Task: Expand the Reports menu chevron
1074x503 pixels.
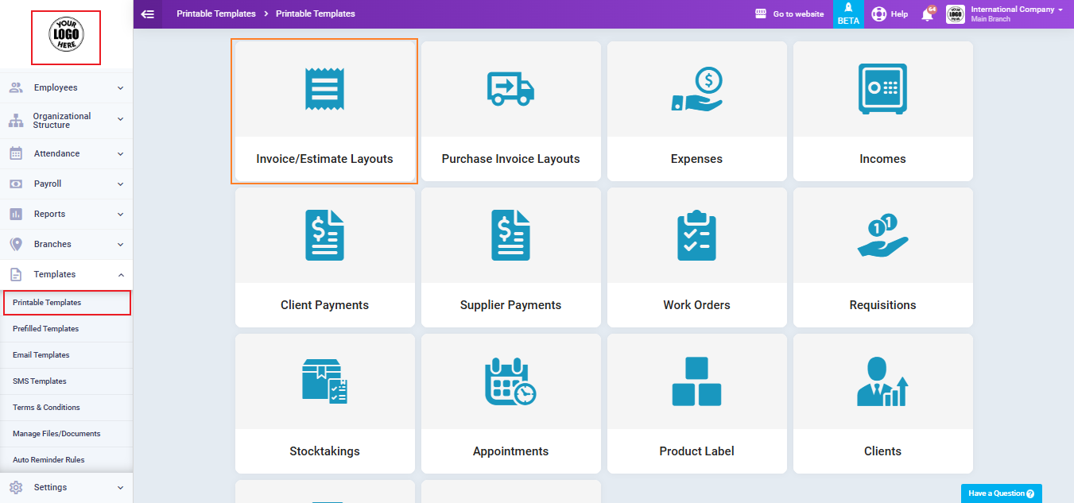Action: click(x=121, y=214)
